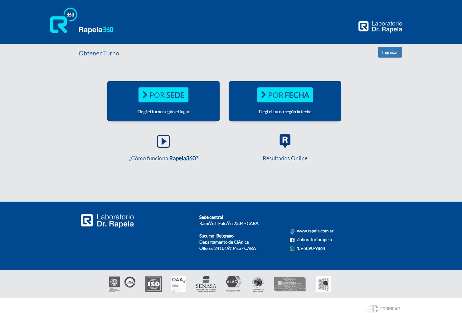Click the chevron arrow beside POR FECHA
Screen dimensions: 462x327
pos(264,95)
